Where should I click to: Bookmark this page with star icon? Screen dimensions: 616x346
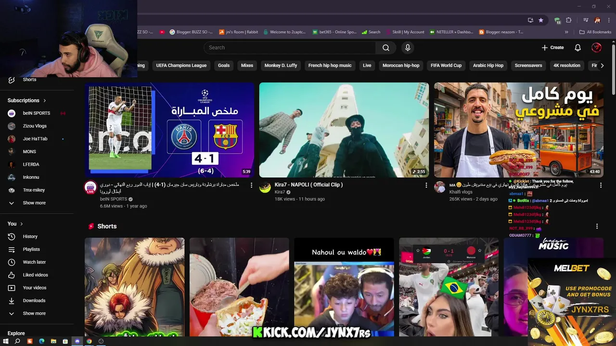coord(541,20)
